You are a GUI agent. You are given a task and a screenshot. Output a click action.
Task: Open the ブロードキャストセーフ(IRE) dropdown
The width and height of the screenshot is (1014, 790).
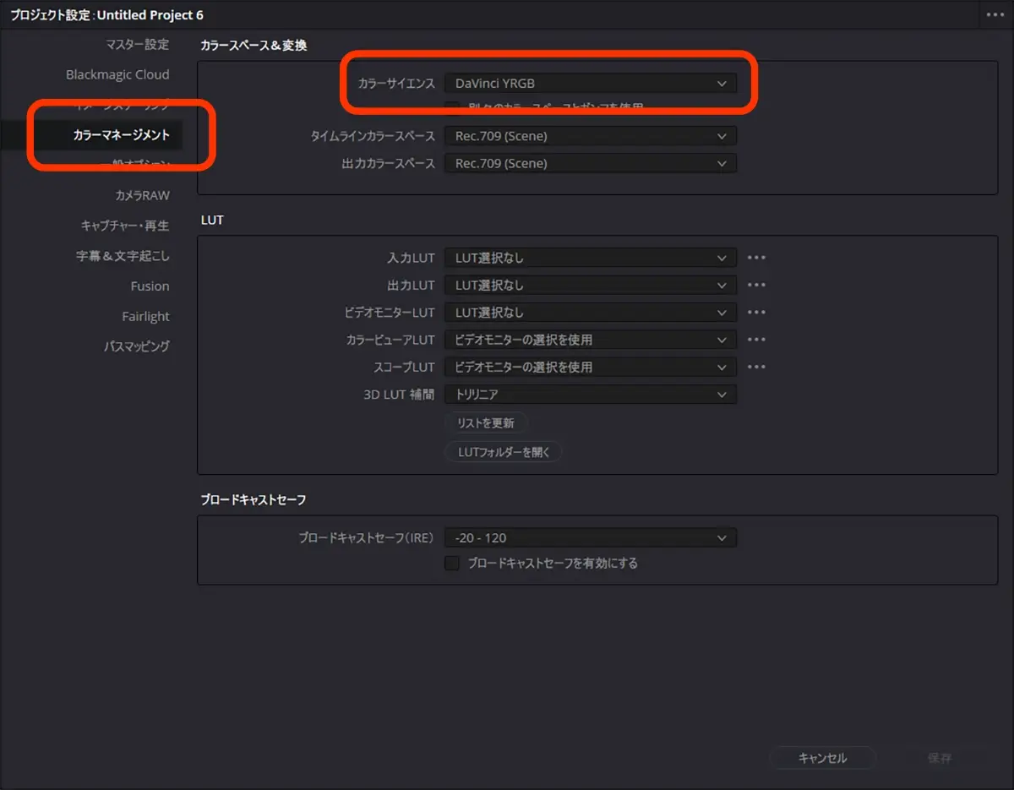(x=590, y=537)
